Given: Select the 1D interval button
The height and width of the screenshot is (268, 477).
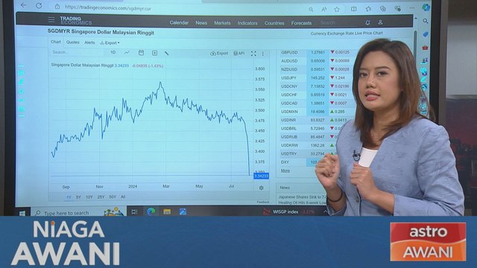Looking at the screenshot, I should [x=113, y=52].
